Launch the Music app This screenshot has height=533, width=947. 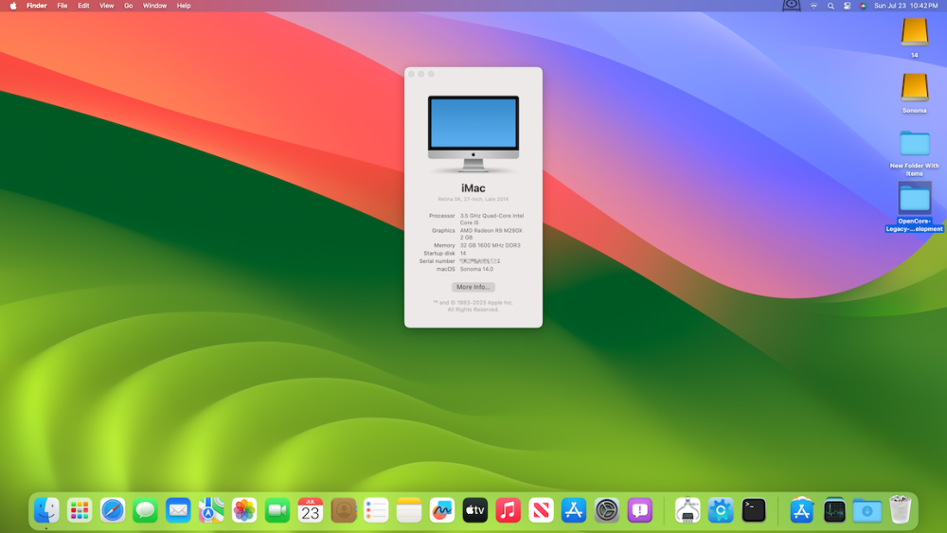tap(508, 510)
